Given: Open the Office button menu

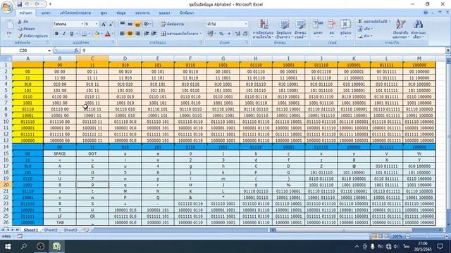Looking at the screenshot, I should click(x=6, y=6).
